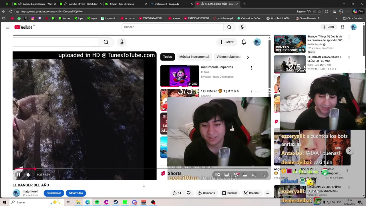Cast video with the player's cast icon

pyautogui.click(x=254, y=175)
